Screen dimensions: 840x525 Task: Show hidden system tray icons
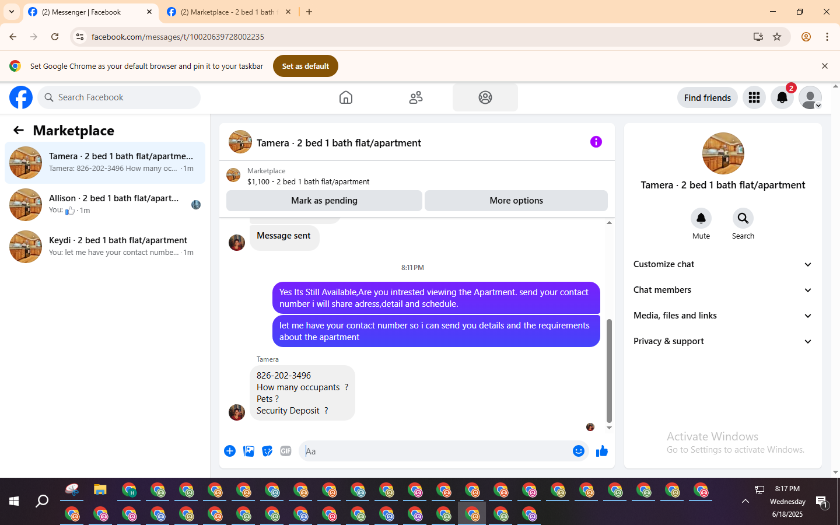click(745, 501)
